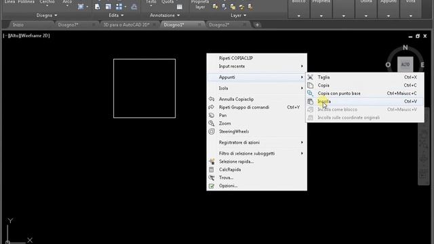This screenshot has height=244, width=434.
Task: Restore the drawing viewport window
Action: (x=418, y=36)
